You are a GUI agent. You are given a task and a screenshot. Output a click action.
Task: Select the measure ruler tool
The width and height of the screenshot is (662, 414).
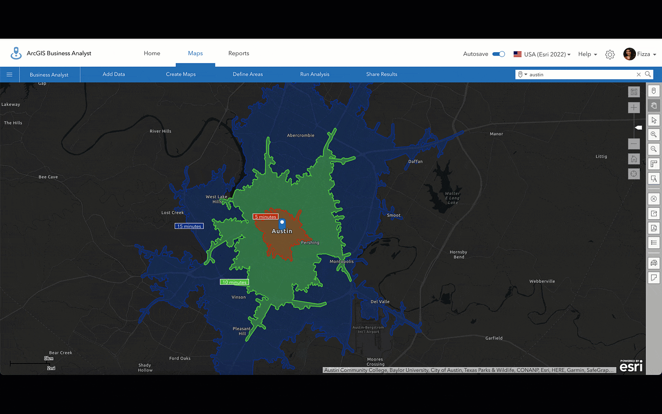coord(654,164)
